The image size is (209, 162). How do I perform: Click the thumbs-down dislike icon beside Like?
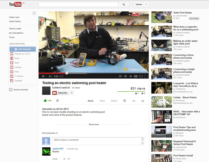(x=58, y=100)
